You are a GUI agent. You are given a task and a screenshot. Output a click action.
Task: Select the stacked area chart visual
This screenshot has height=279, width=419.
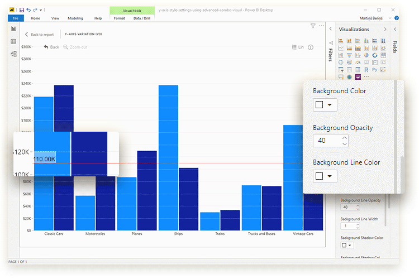click(358, 48)
